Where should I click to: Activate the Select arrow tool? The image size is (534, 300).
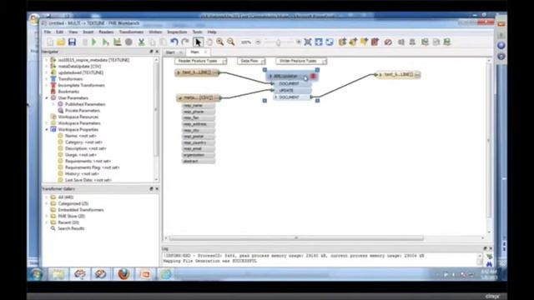point(198,42)
